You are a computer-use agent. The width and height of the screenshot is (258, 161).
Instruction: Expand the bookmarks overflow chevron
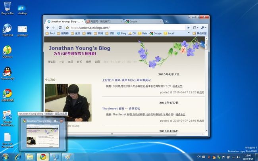(189, 33)
